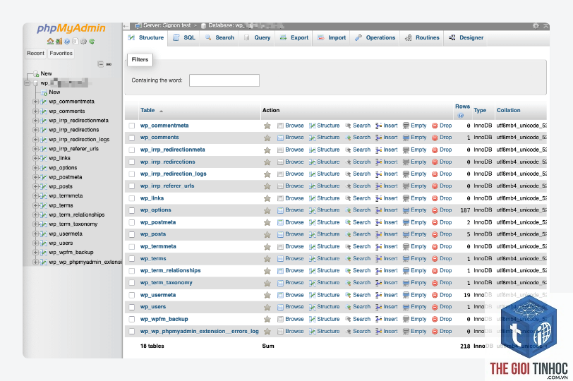This screenshot has height=381, width=573.
Task: Click Structure icon for wp_postmeta row
Action: [313, 222]
